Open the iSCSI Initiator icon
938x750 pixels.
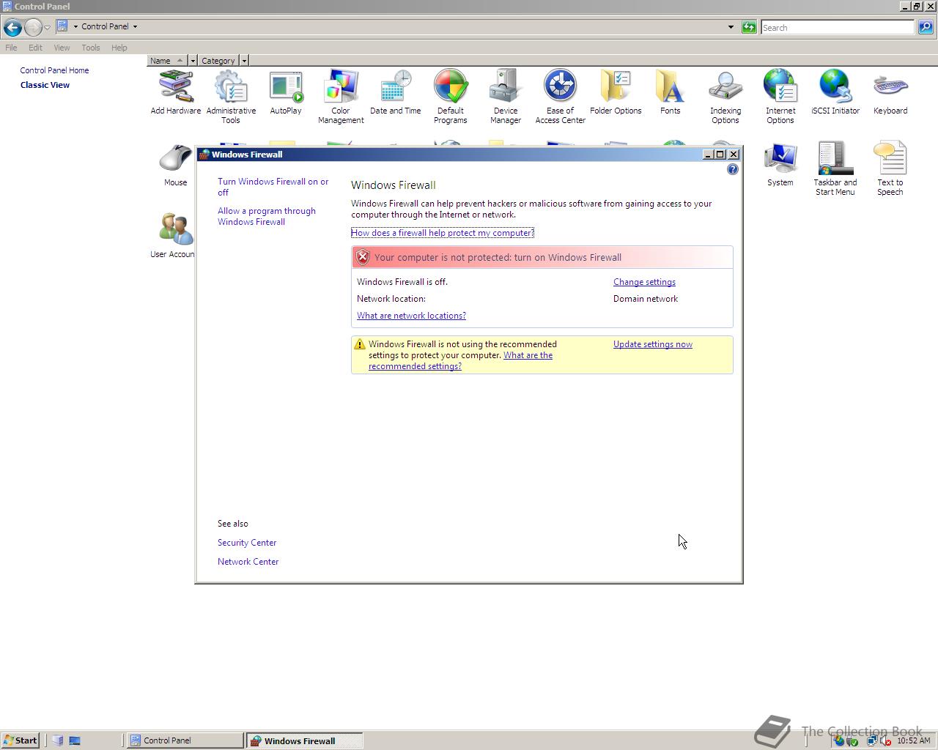point(835,92)
